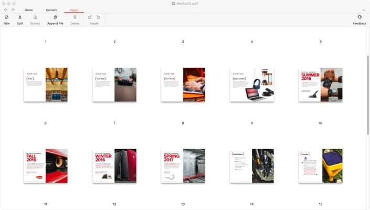
Task: Click page number label 15
Action: click(x=321, y=204)
